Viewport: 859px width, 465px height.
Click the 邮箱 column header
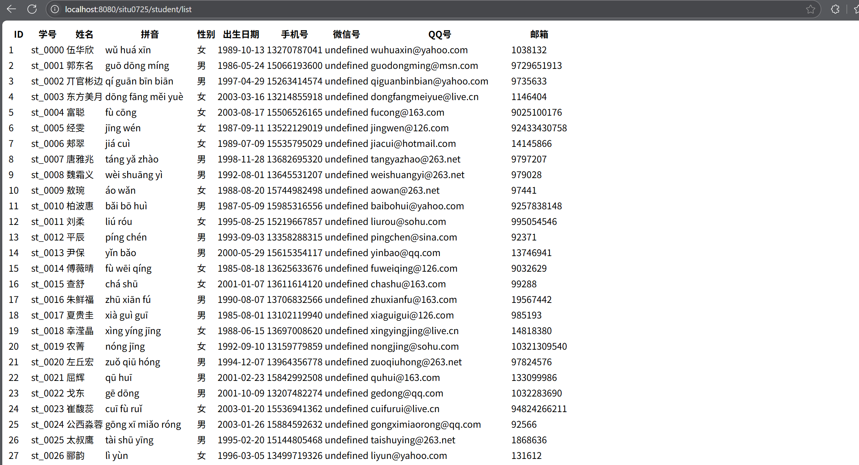pyautogui.click(x=538, y=34)
